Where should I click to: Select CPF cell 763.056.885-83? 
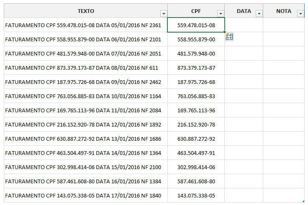196,96
